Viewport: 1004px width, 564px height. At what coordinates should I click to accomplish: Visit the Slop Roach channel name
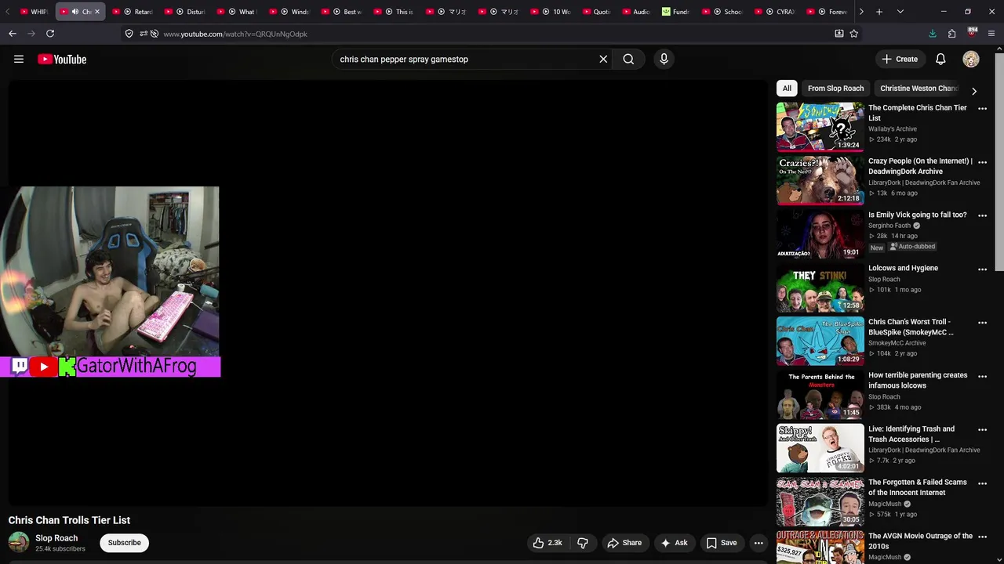56,538
